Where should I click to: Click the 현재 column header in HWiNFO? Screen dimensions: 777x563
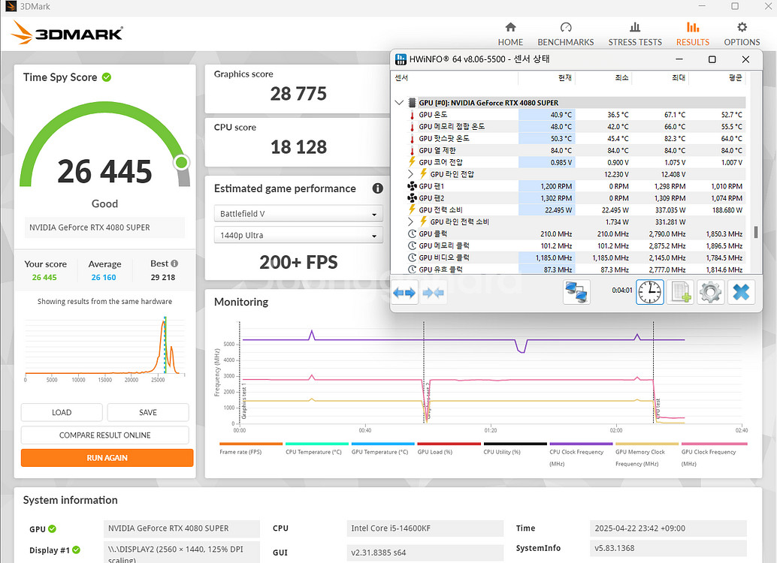coord(565,78)
